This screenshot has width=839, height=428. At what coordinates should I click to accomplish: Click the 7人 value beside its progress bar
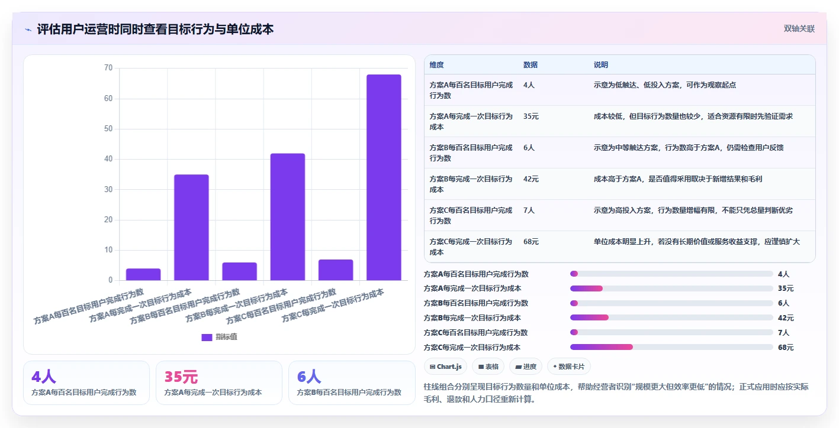(783, 333)
